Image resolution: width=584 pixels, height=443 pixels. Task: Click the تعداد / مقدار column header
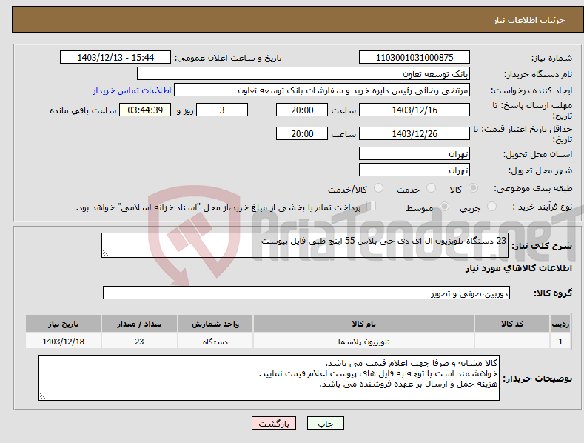(x=139, y=324)
